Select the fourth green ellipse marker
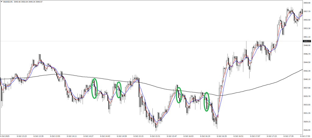Screen dimensions: 312x138 point(207,102)
